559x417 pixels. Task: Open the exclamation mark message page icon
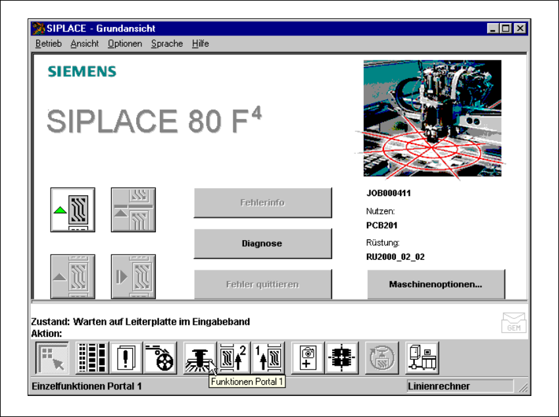pos(126,358)
